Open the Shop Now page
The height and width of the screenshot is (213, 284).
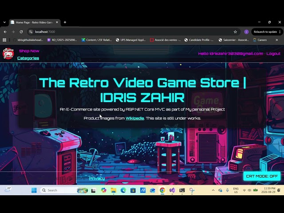(x=29, y=51)
